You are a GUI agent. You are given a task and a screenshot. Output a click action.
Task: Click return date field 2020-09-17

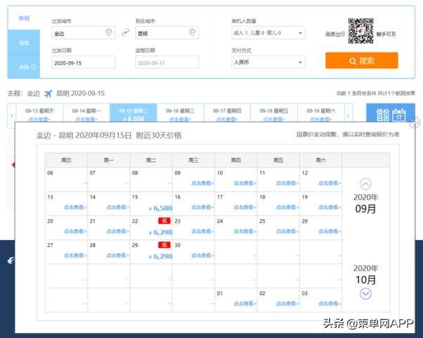(167, 63)
